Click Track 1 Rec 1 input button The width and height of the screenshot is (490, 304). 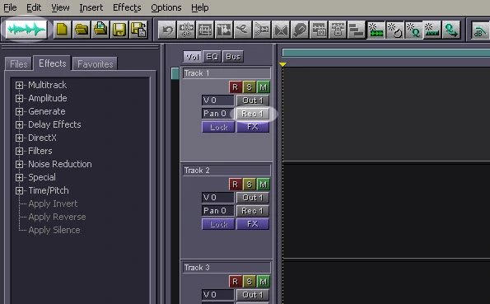(253, 114)
